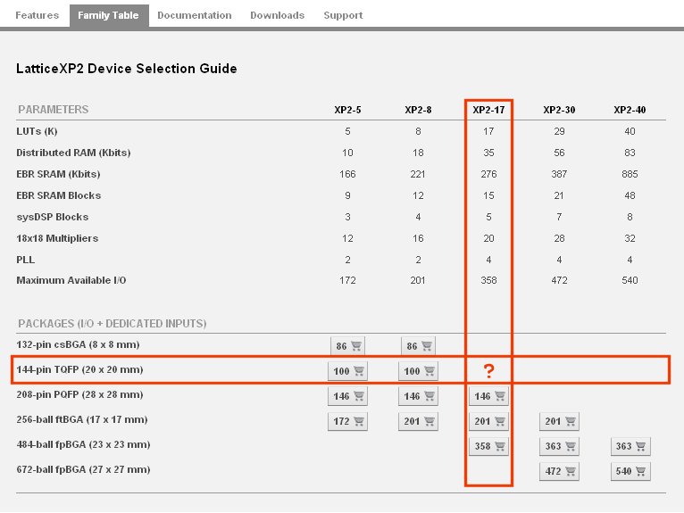
Task: Buy XP2-30 in 672-ball fpBGA package
Action: click(560, 471)
